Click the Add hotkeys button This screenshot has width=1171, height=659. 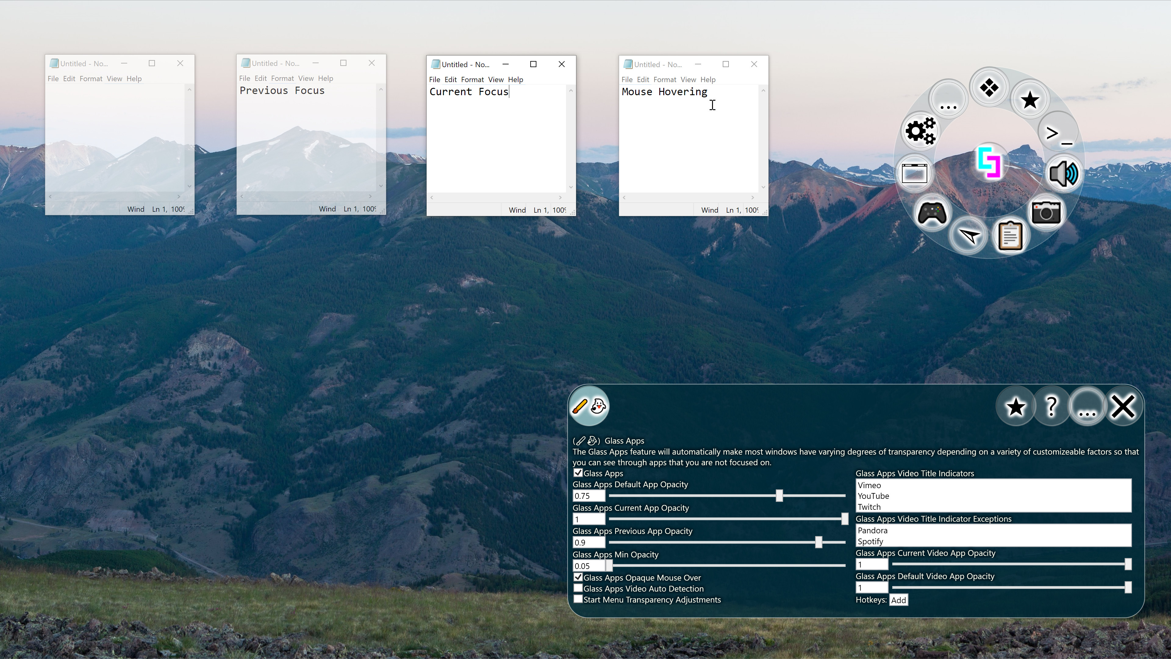coord(898,600)
